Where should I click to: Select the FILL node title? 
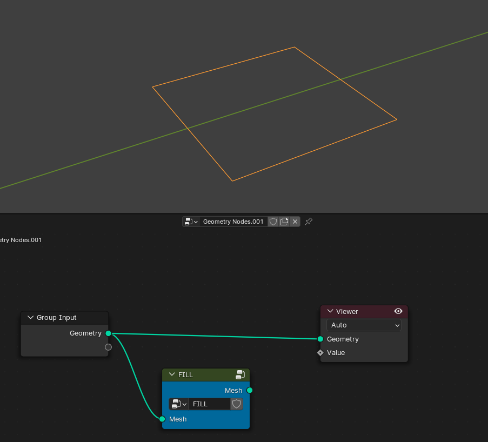click(x=185, y=375)
